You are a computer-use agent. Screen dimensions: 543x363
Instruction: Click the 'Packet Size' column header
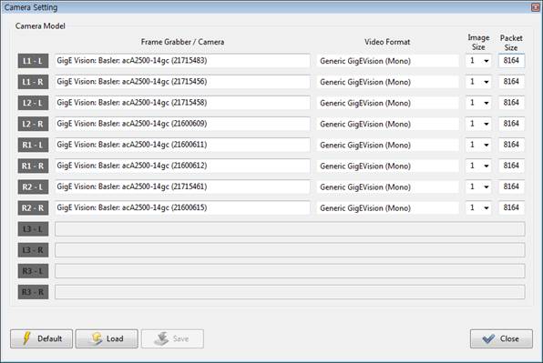(x=511, y=43)
